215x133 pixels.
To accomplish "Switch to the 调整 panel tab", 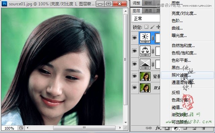I will (136, 3).
